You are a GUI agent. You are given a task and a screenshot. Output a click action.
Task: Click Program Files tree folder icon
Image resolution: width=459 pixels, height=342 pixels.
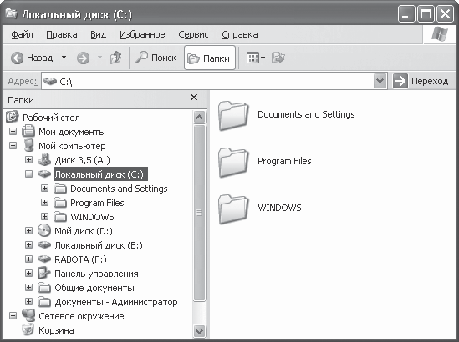(60, 203)
